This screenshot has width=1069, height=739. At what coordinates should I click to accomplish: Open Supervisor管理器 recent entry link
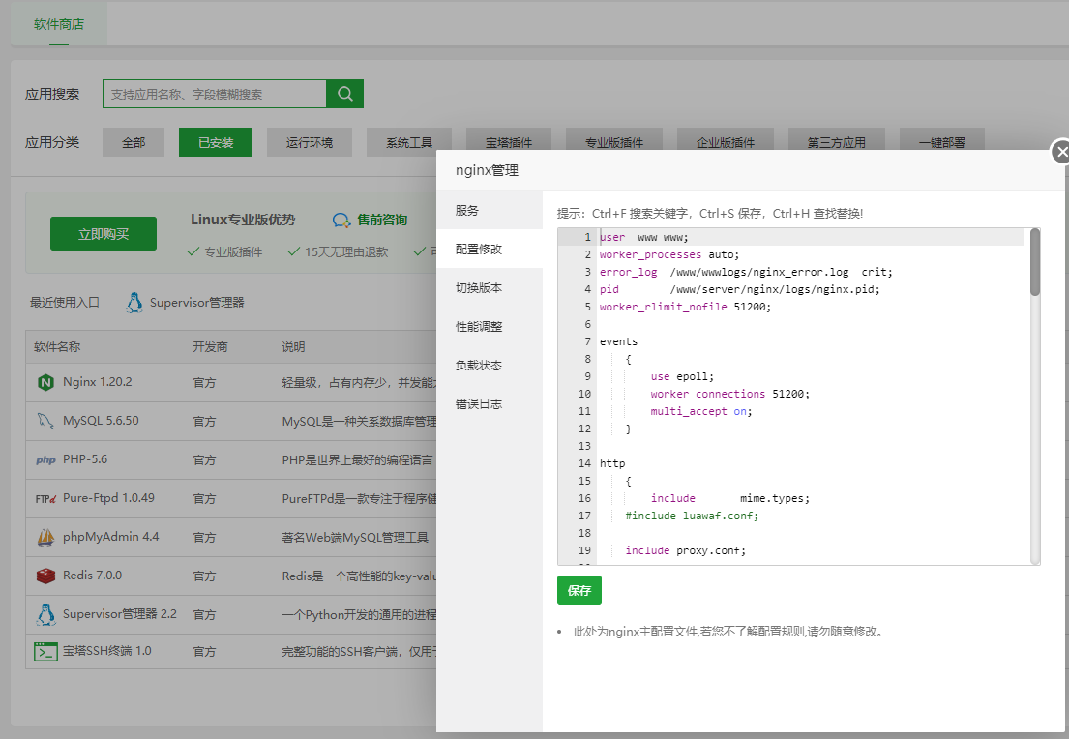(197, 303)
